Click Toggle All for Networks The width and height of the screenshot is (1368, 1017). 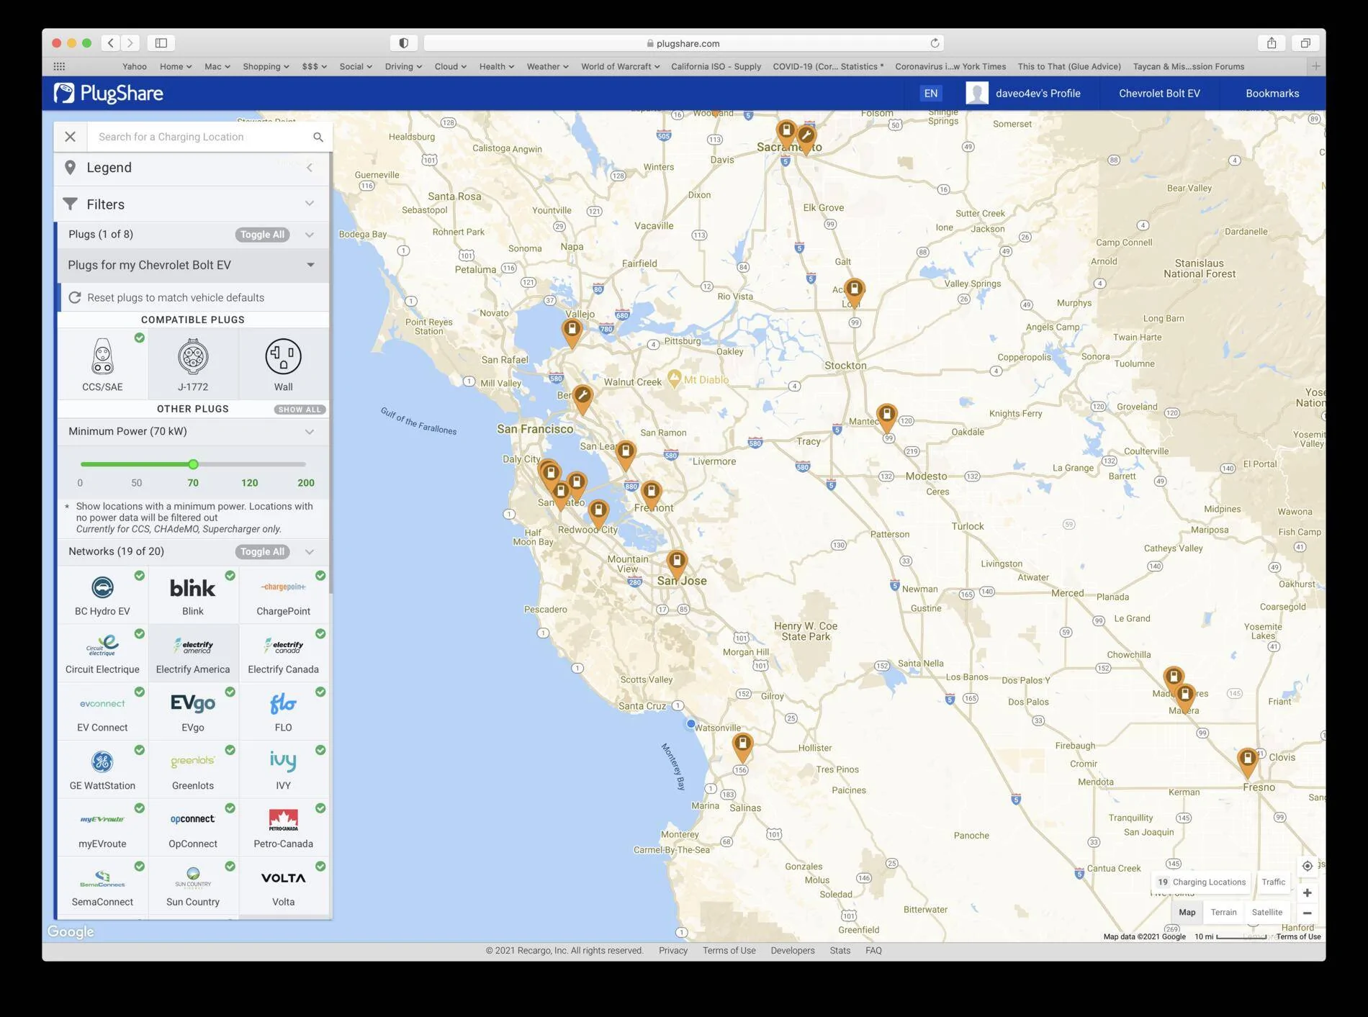tap(262, 552)
